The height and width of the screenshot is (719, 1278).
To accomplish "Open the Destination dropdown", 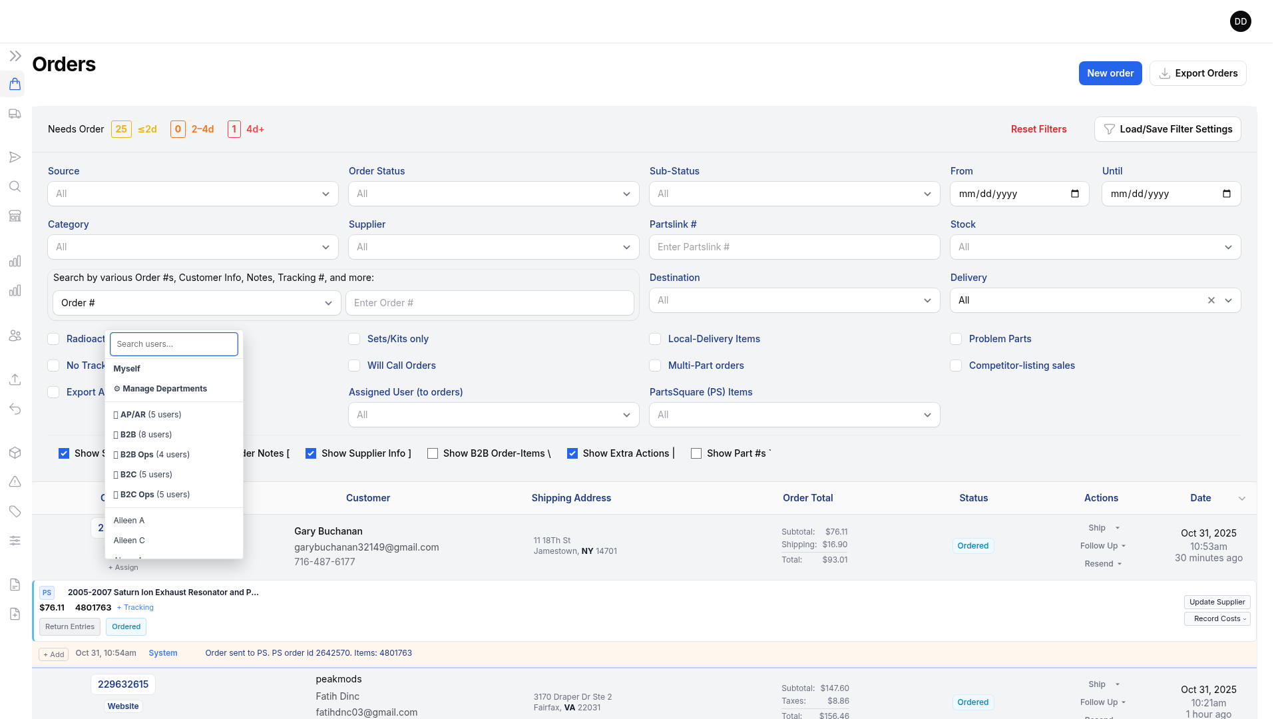I will click(795, 300).
